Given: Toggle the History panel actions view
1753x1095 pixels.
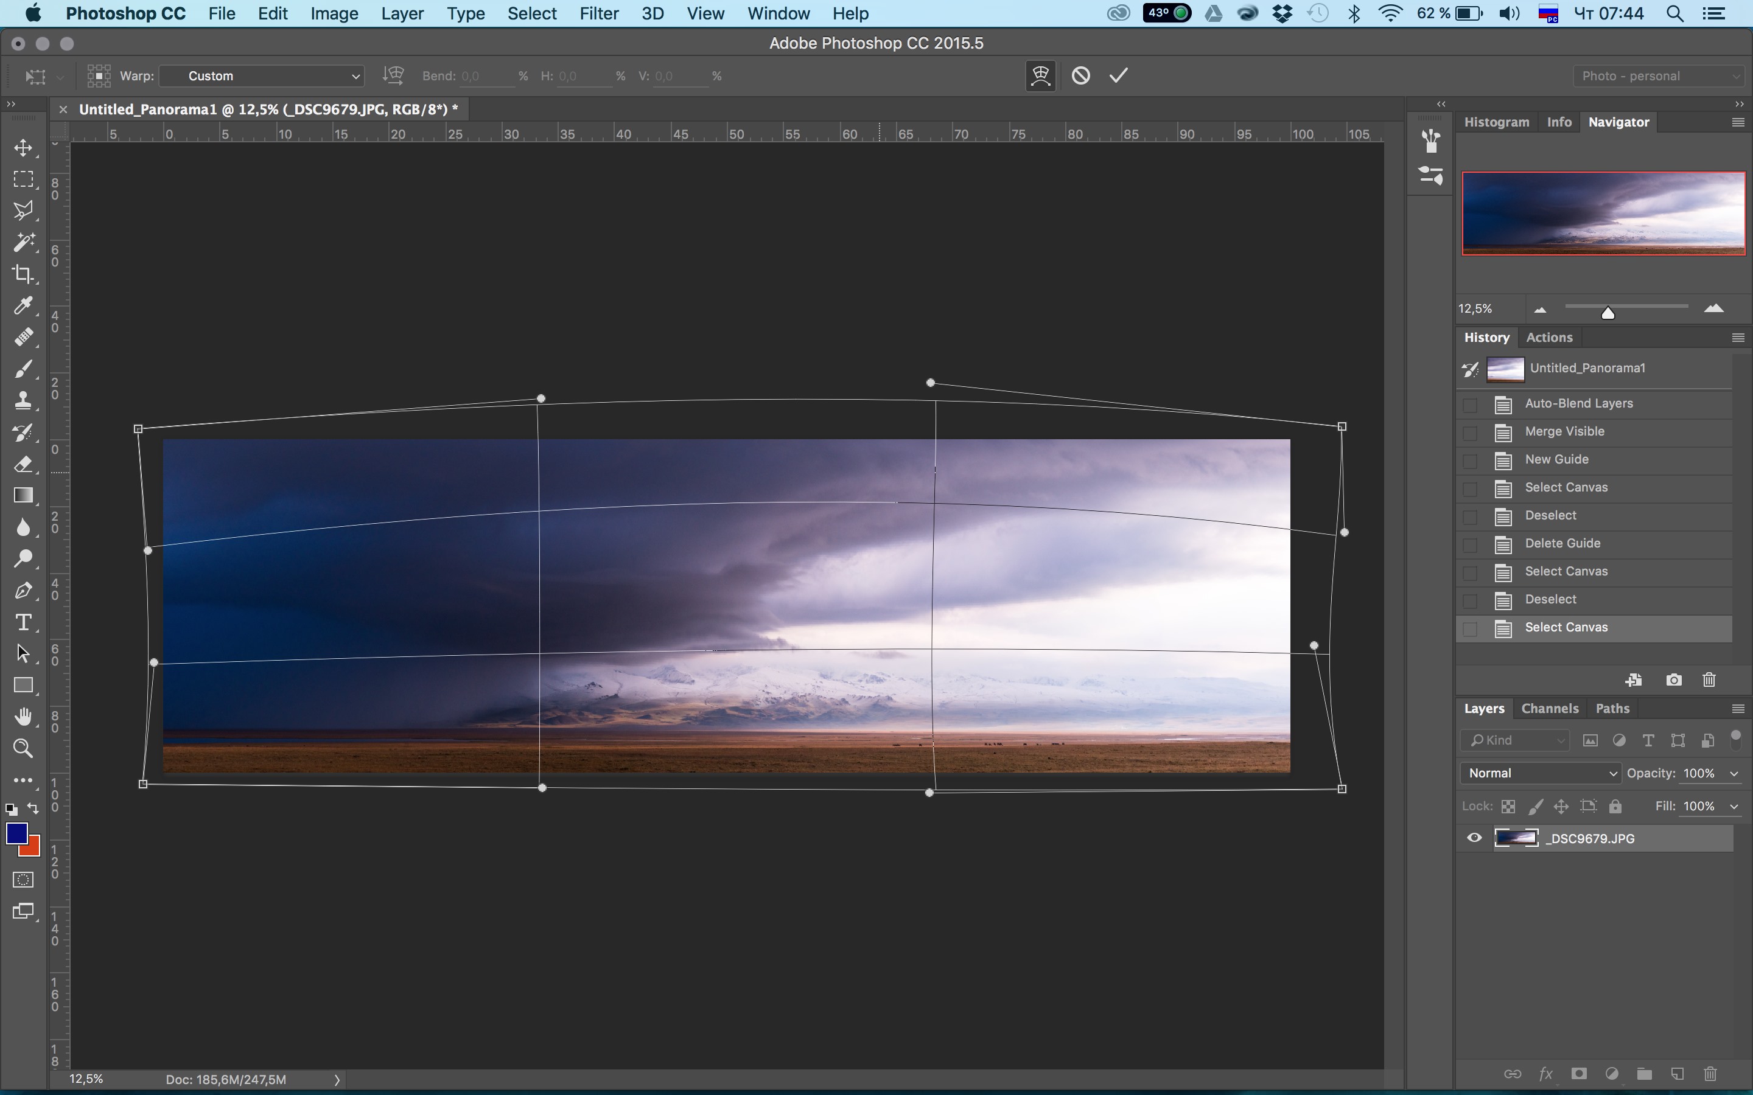Looking at the screenshot, I should click(x=1550, y=337).
